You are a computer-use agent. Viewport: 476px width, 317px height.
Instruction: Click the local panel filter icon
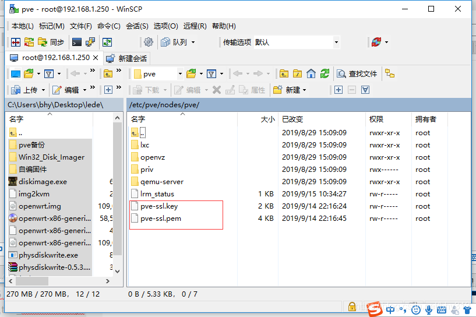(49, 74)
